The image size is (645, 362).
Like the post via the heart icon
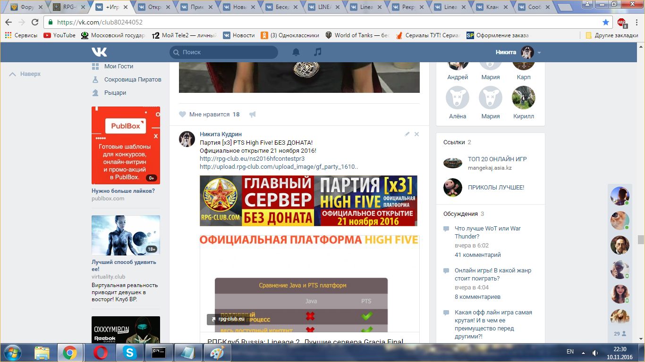pos(183,115)
